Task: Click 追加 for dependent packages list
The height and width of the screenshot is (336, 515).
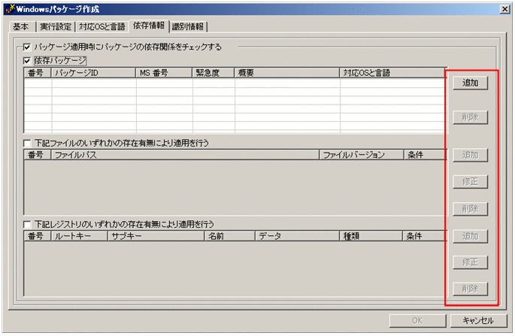Action: click(471, 83)
